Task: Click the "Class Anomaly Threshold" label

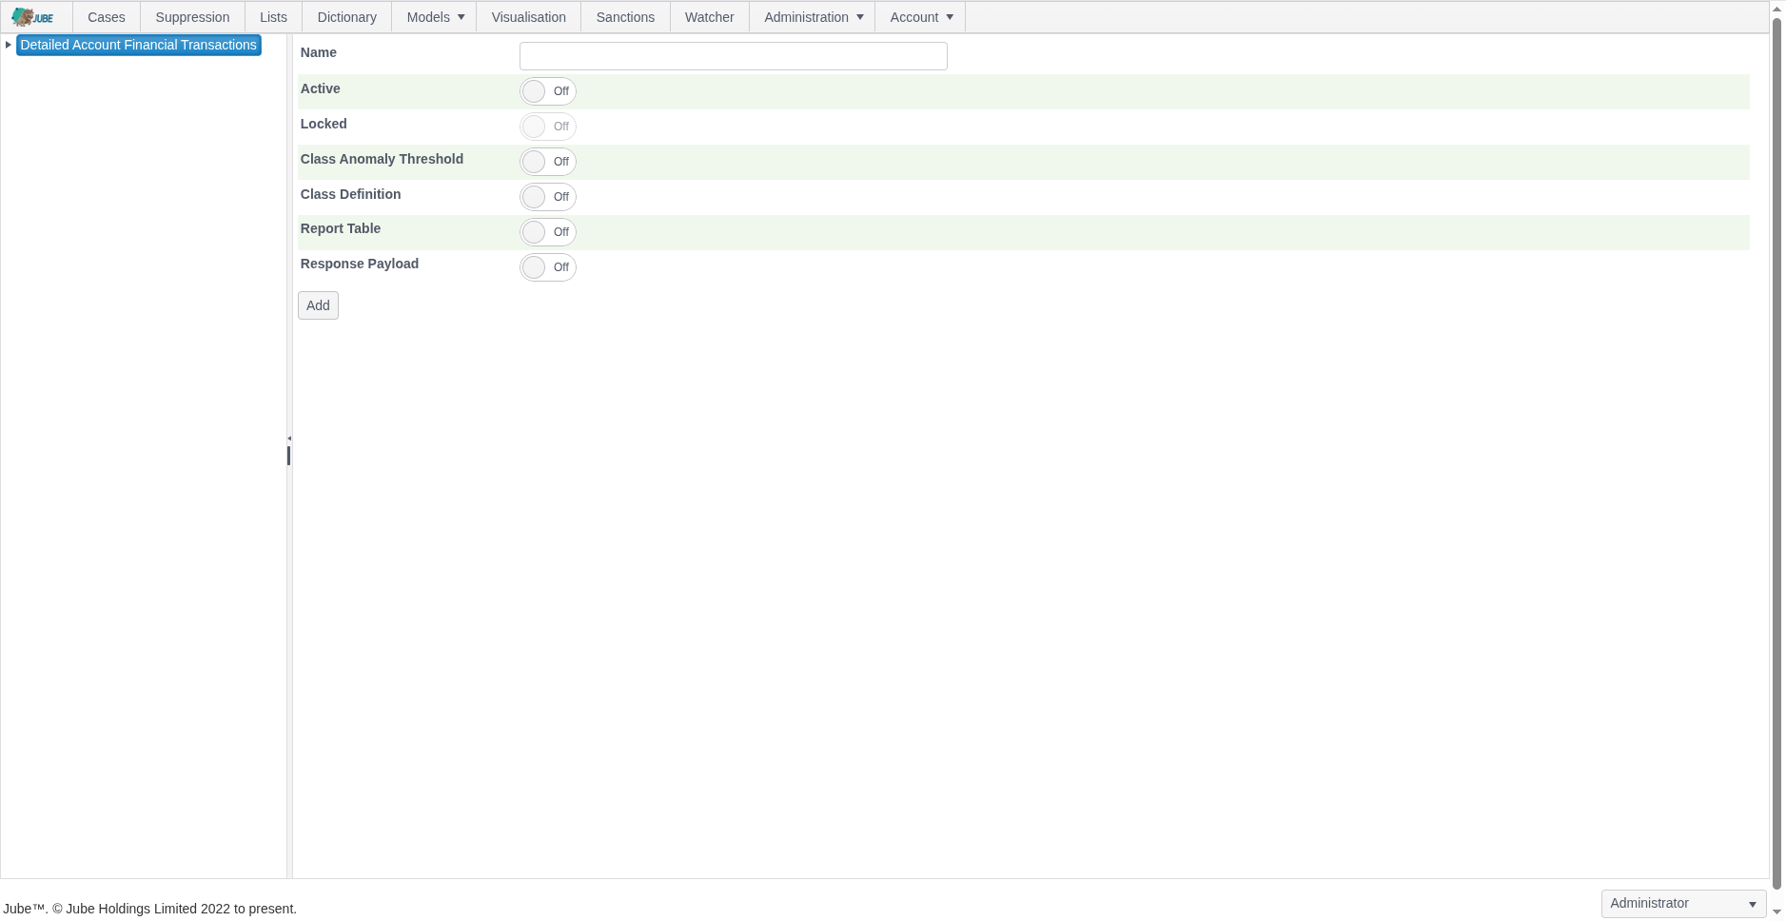Action: click(382, 159)
